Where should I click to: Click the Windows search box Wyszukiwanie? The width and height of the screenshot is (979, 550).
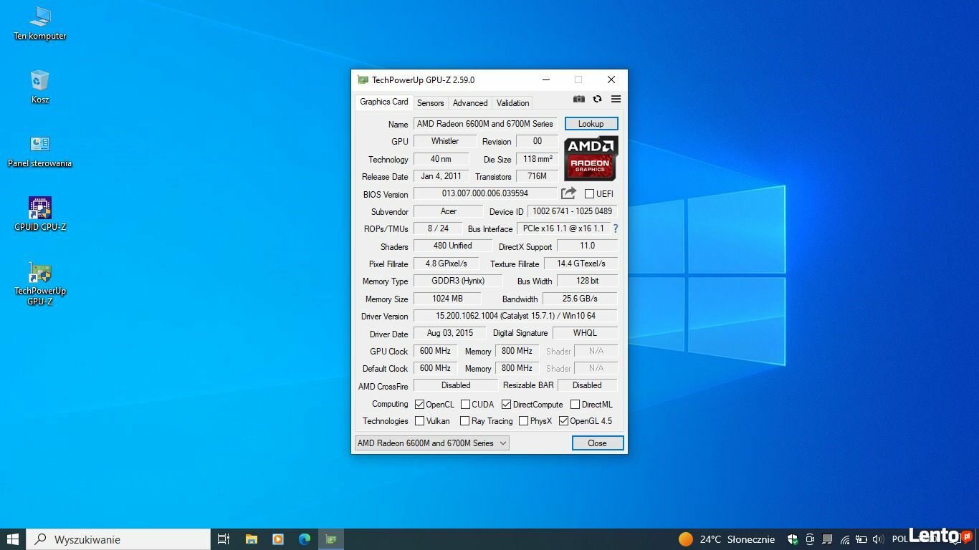pyautogui.click(x=118, y=539)
